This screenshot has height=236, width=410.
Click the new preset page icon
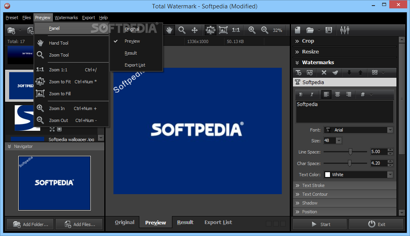298,30
